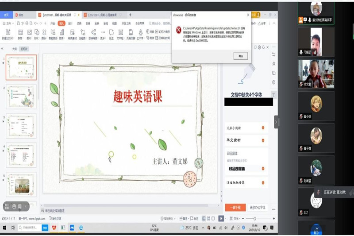Switch to the 幻灯片 thumbnail panel view

25,49
